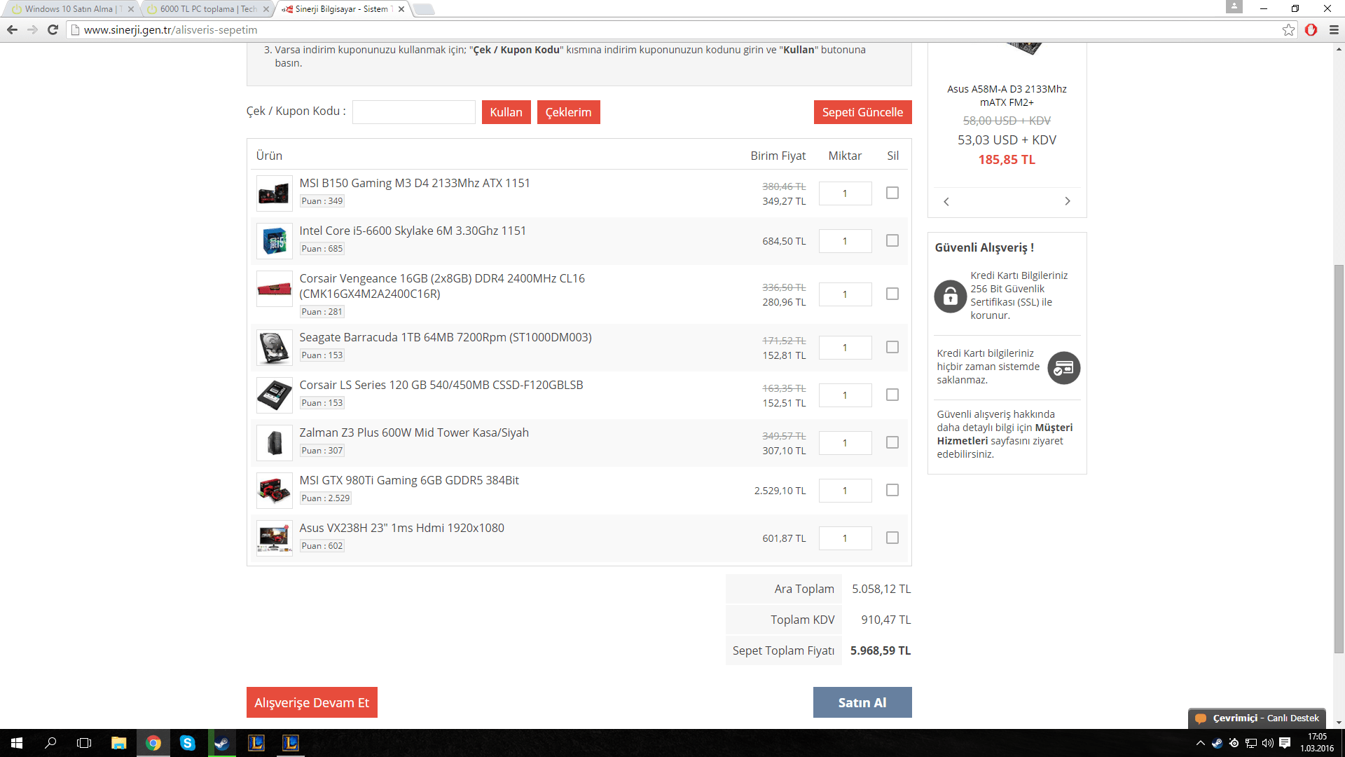The width and height of the screenshot is (1345, 757).
Task: Bookmark page with the star icon
Action: pyautogui.click(x=1288, y=29)
